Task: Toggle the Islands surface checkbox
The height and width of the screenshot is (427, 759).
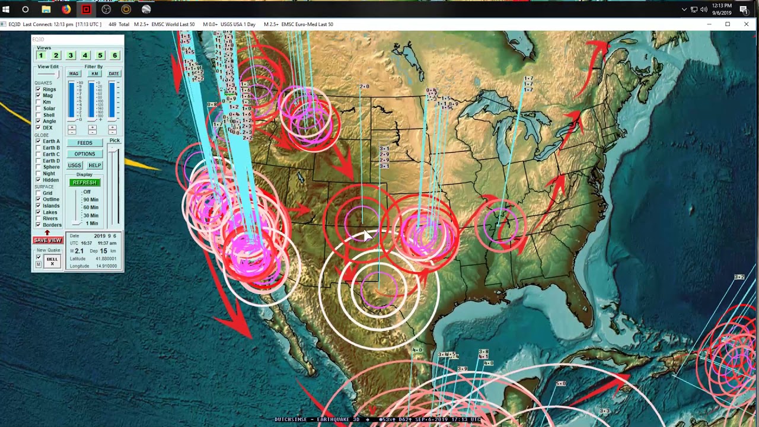Action: (x=38, y=206)
